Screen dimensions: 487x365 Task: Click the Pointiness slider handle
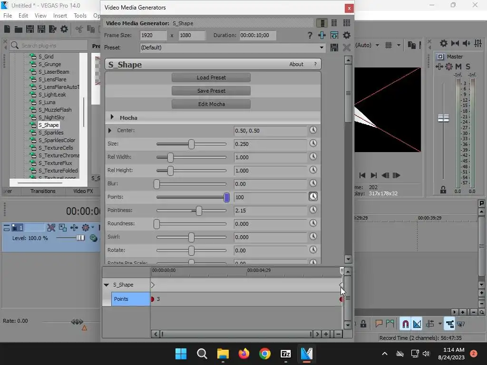click(199, 211)
